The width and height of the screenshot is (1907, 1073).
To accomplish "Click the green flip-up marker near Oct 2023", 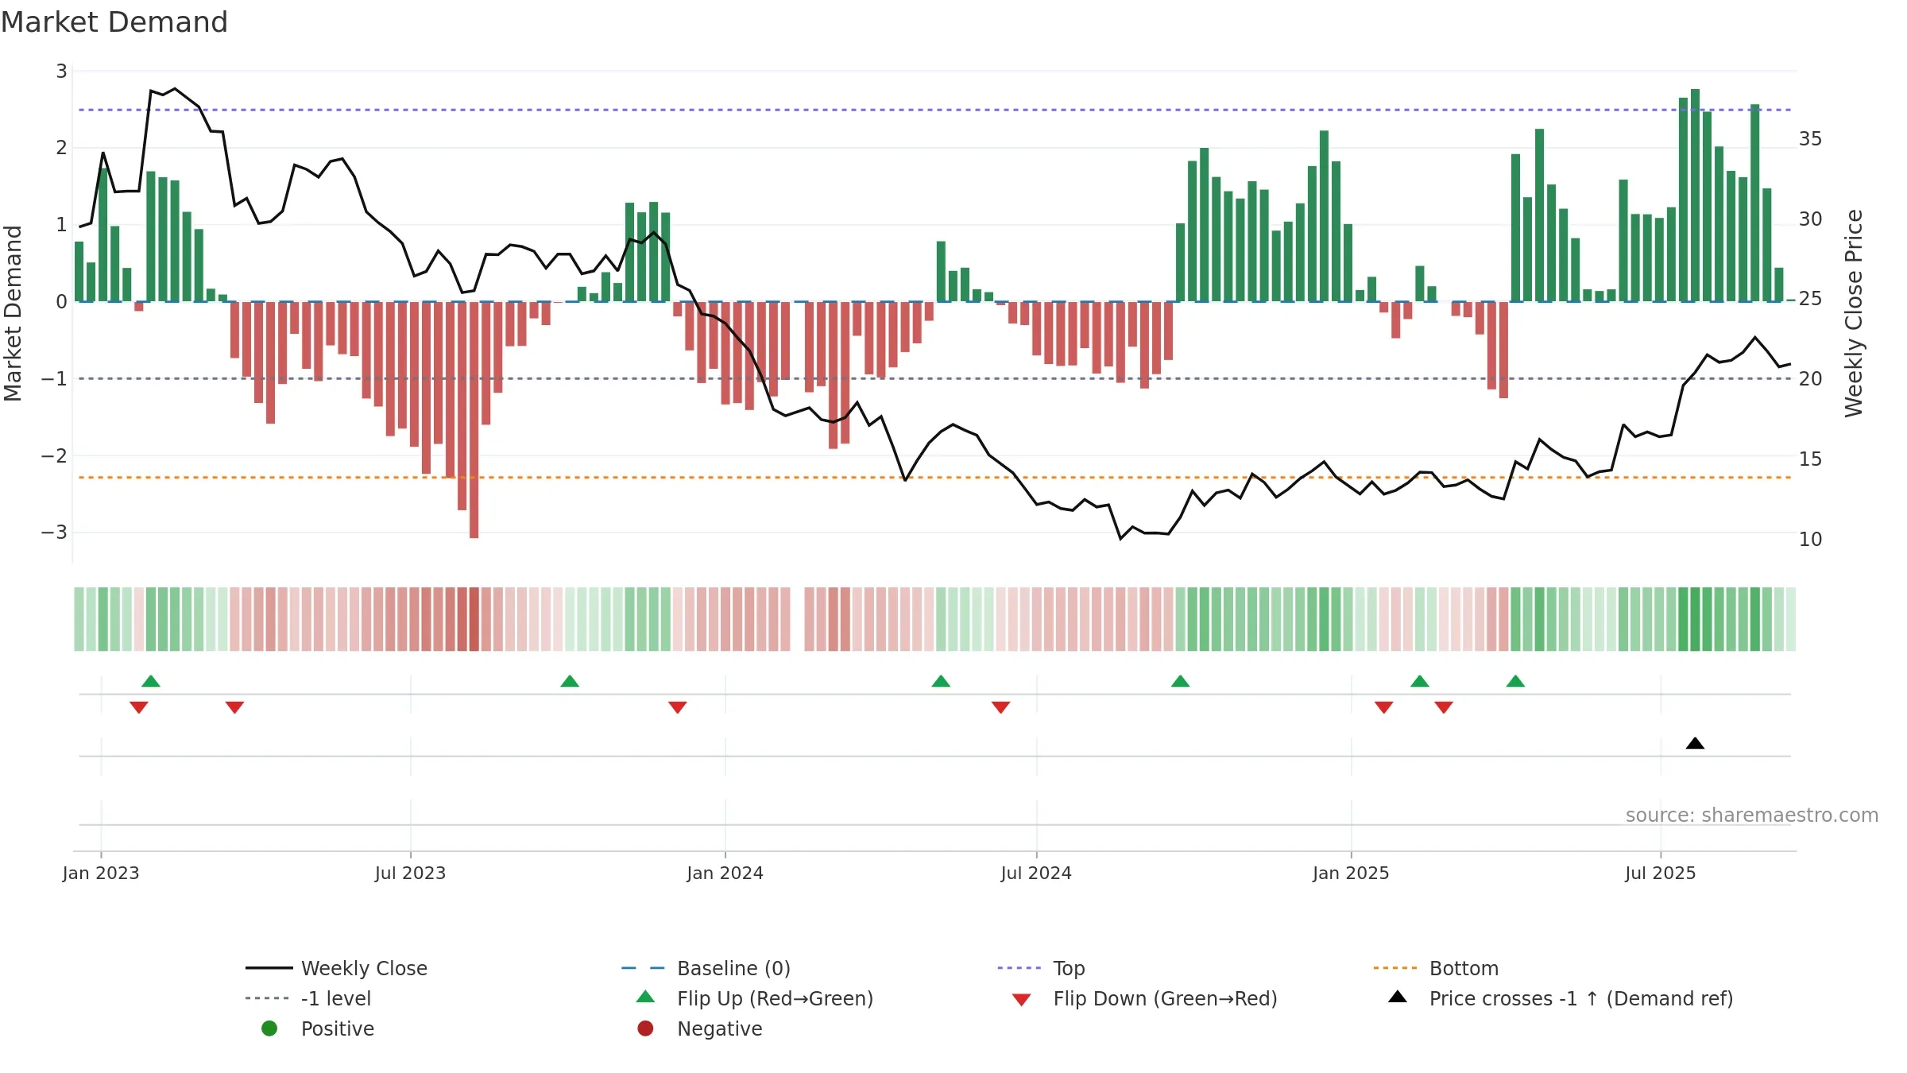I will tap(570, 681).
